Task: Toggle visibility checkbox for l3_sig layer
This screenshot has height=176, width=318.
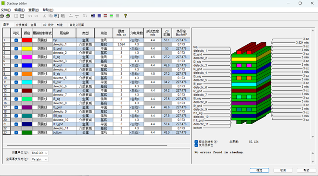Action: tap(16, 57)
